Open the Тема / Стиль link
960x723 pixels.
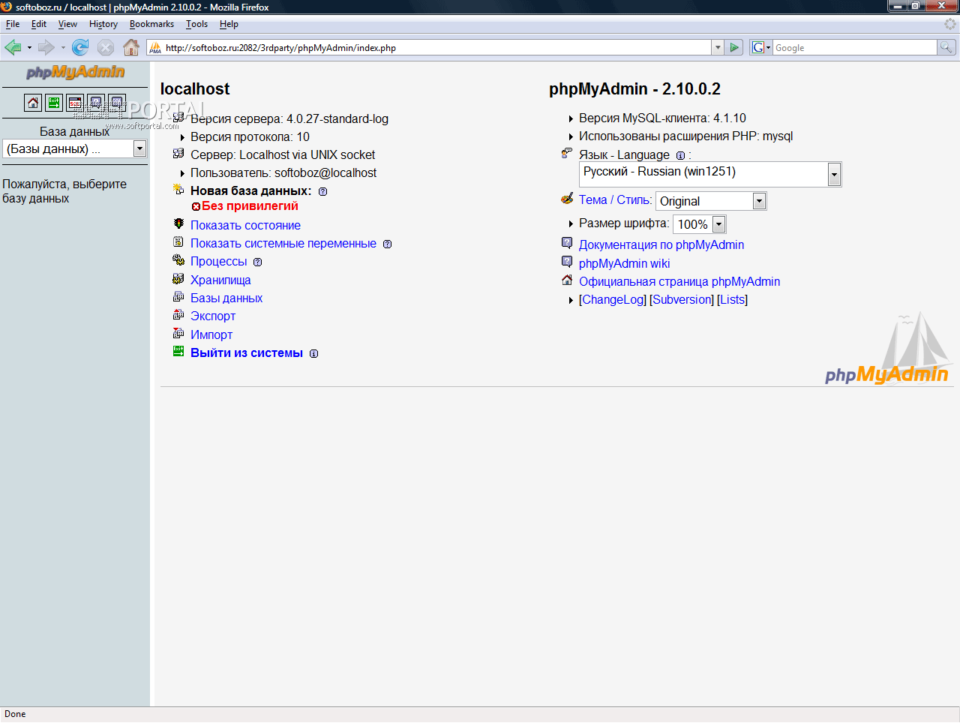point(614,199)
